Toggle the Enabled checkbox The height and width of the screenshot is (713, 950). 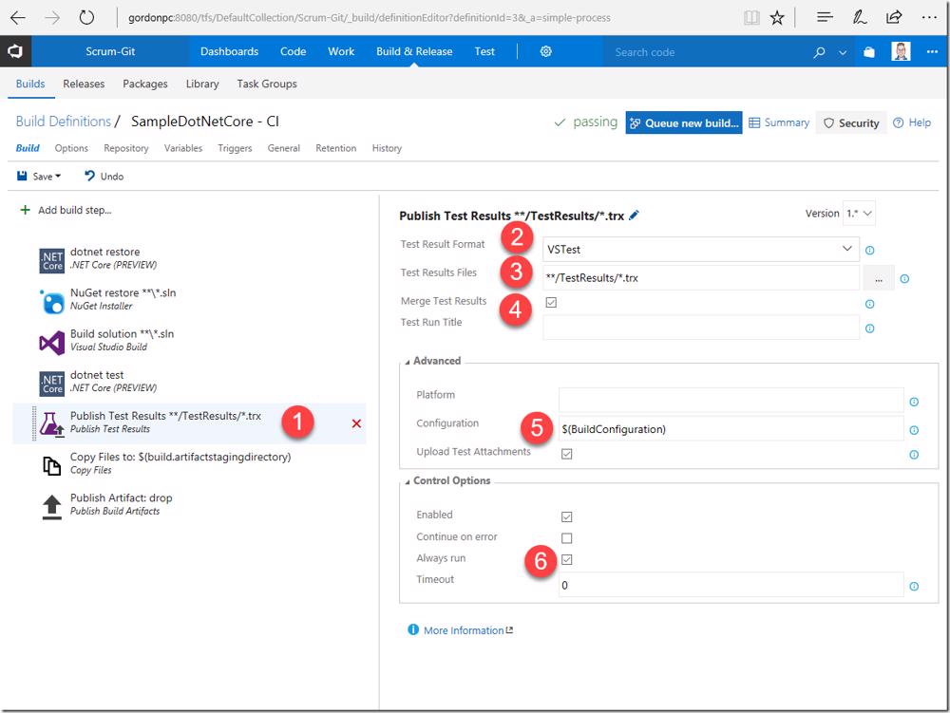[x=566, y=516]
